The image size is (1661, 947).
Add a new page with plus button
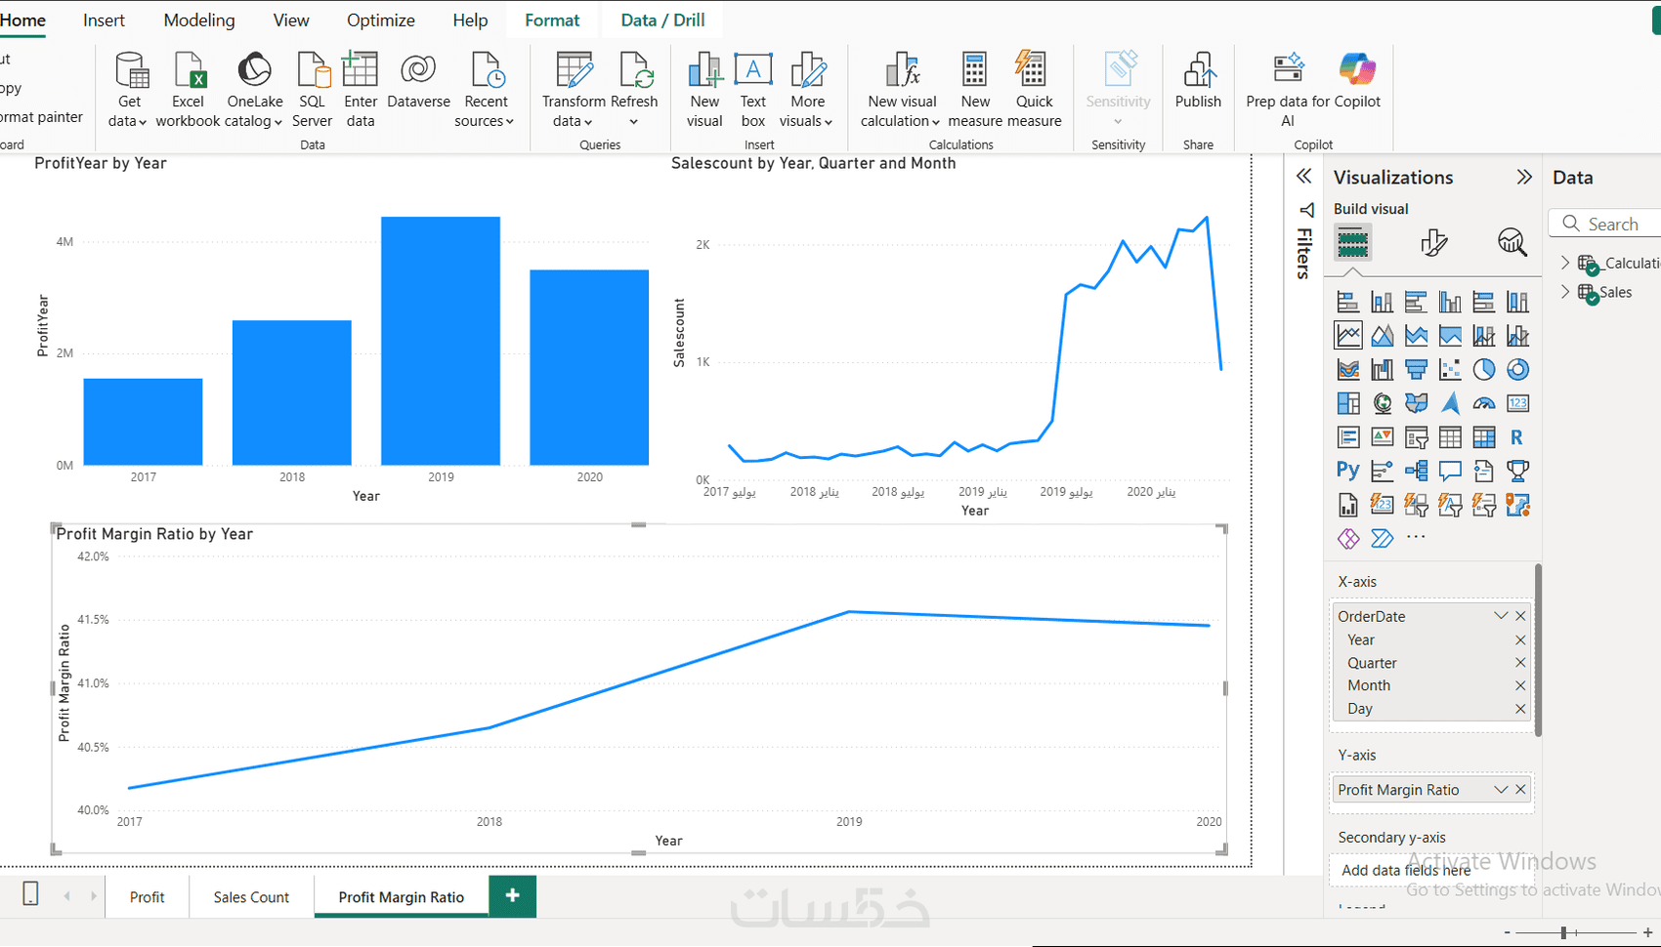[x=512, y=895]
